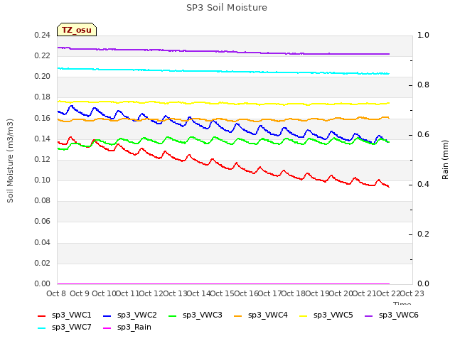This screenshot has height=341, width=455.
Task: Click the magenta sp3_Rain legend swatch
Action: click(x=107, y=328)
